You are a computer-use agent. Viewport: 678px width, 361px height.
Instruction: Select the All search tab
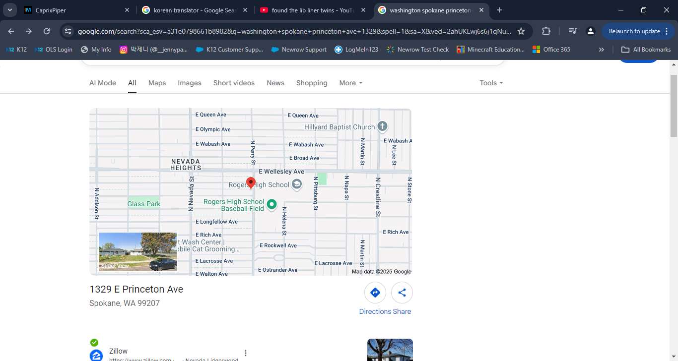point(132,83)
